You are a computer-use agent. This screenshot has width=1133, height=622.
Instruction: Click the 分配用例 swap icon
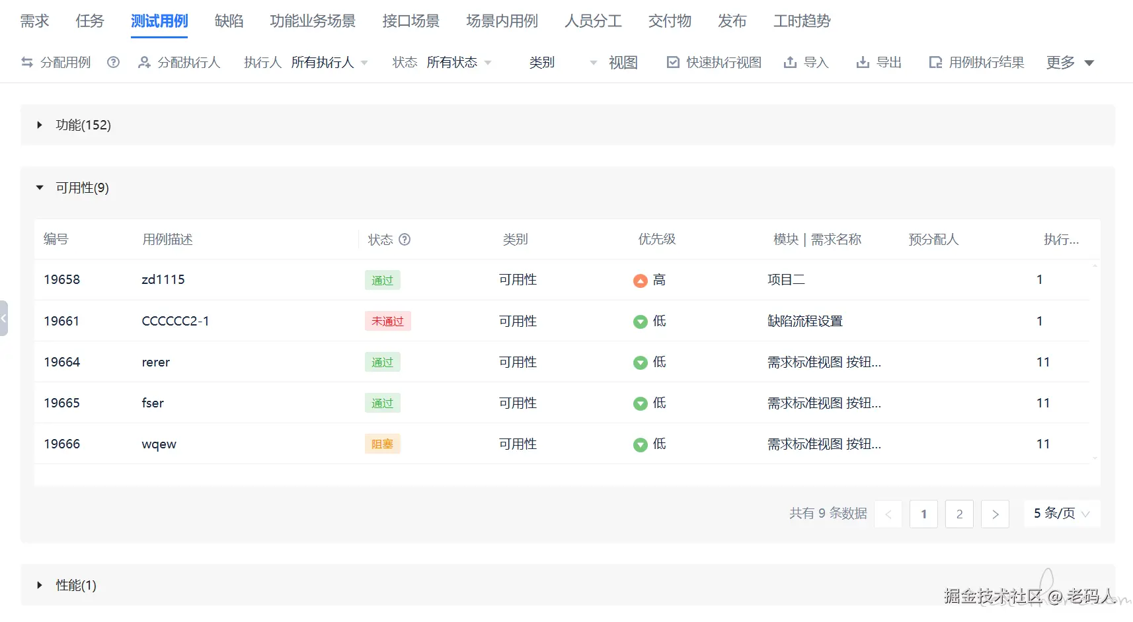click(x=27, y=63)
